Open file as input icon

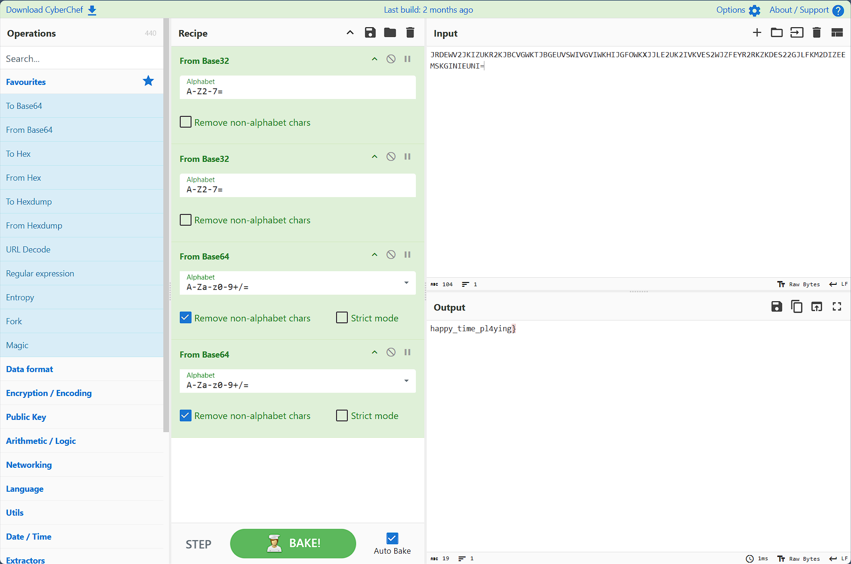point(797,32)
